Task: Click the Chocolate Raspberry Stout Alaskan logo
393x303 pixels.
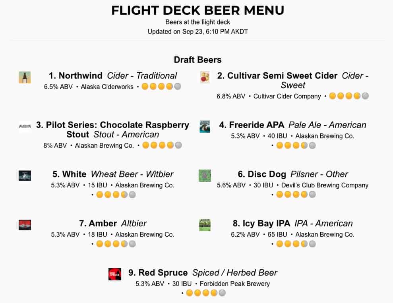Action: pos(25,127)
